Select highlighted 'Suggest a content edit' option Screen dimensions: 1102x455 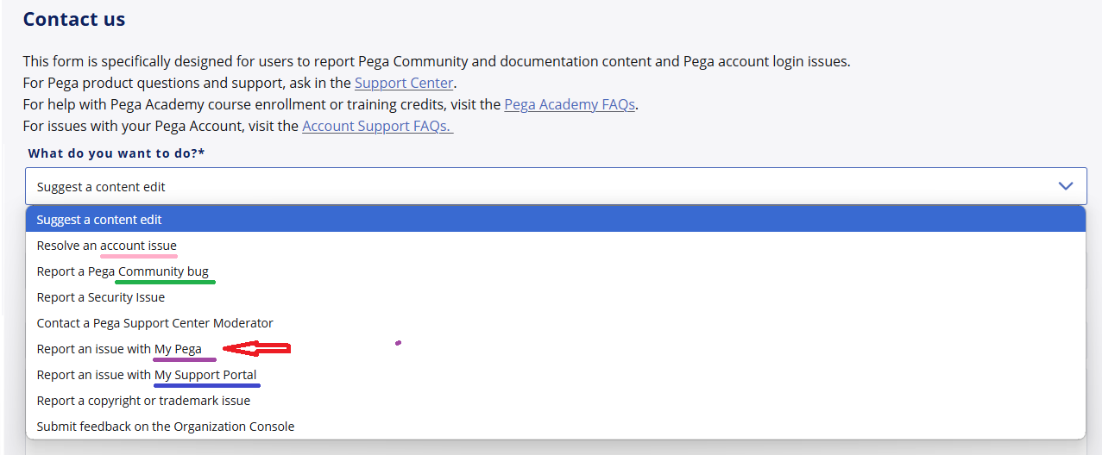coord(99,220)
